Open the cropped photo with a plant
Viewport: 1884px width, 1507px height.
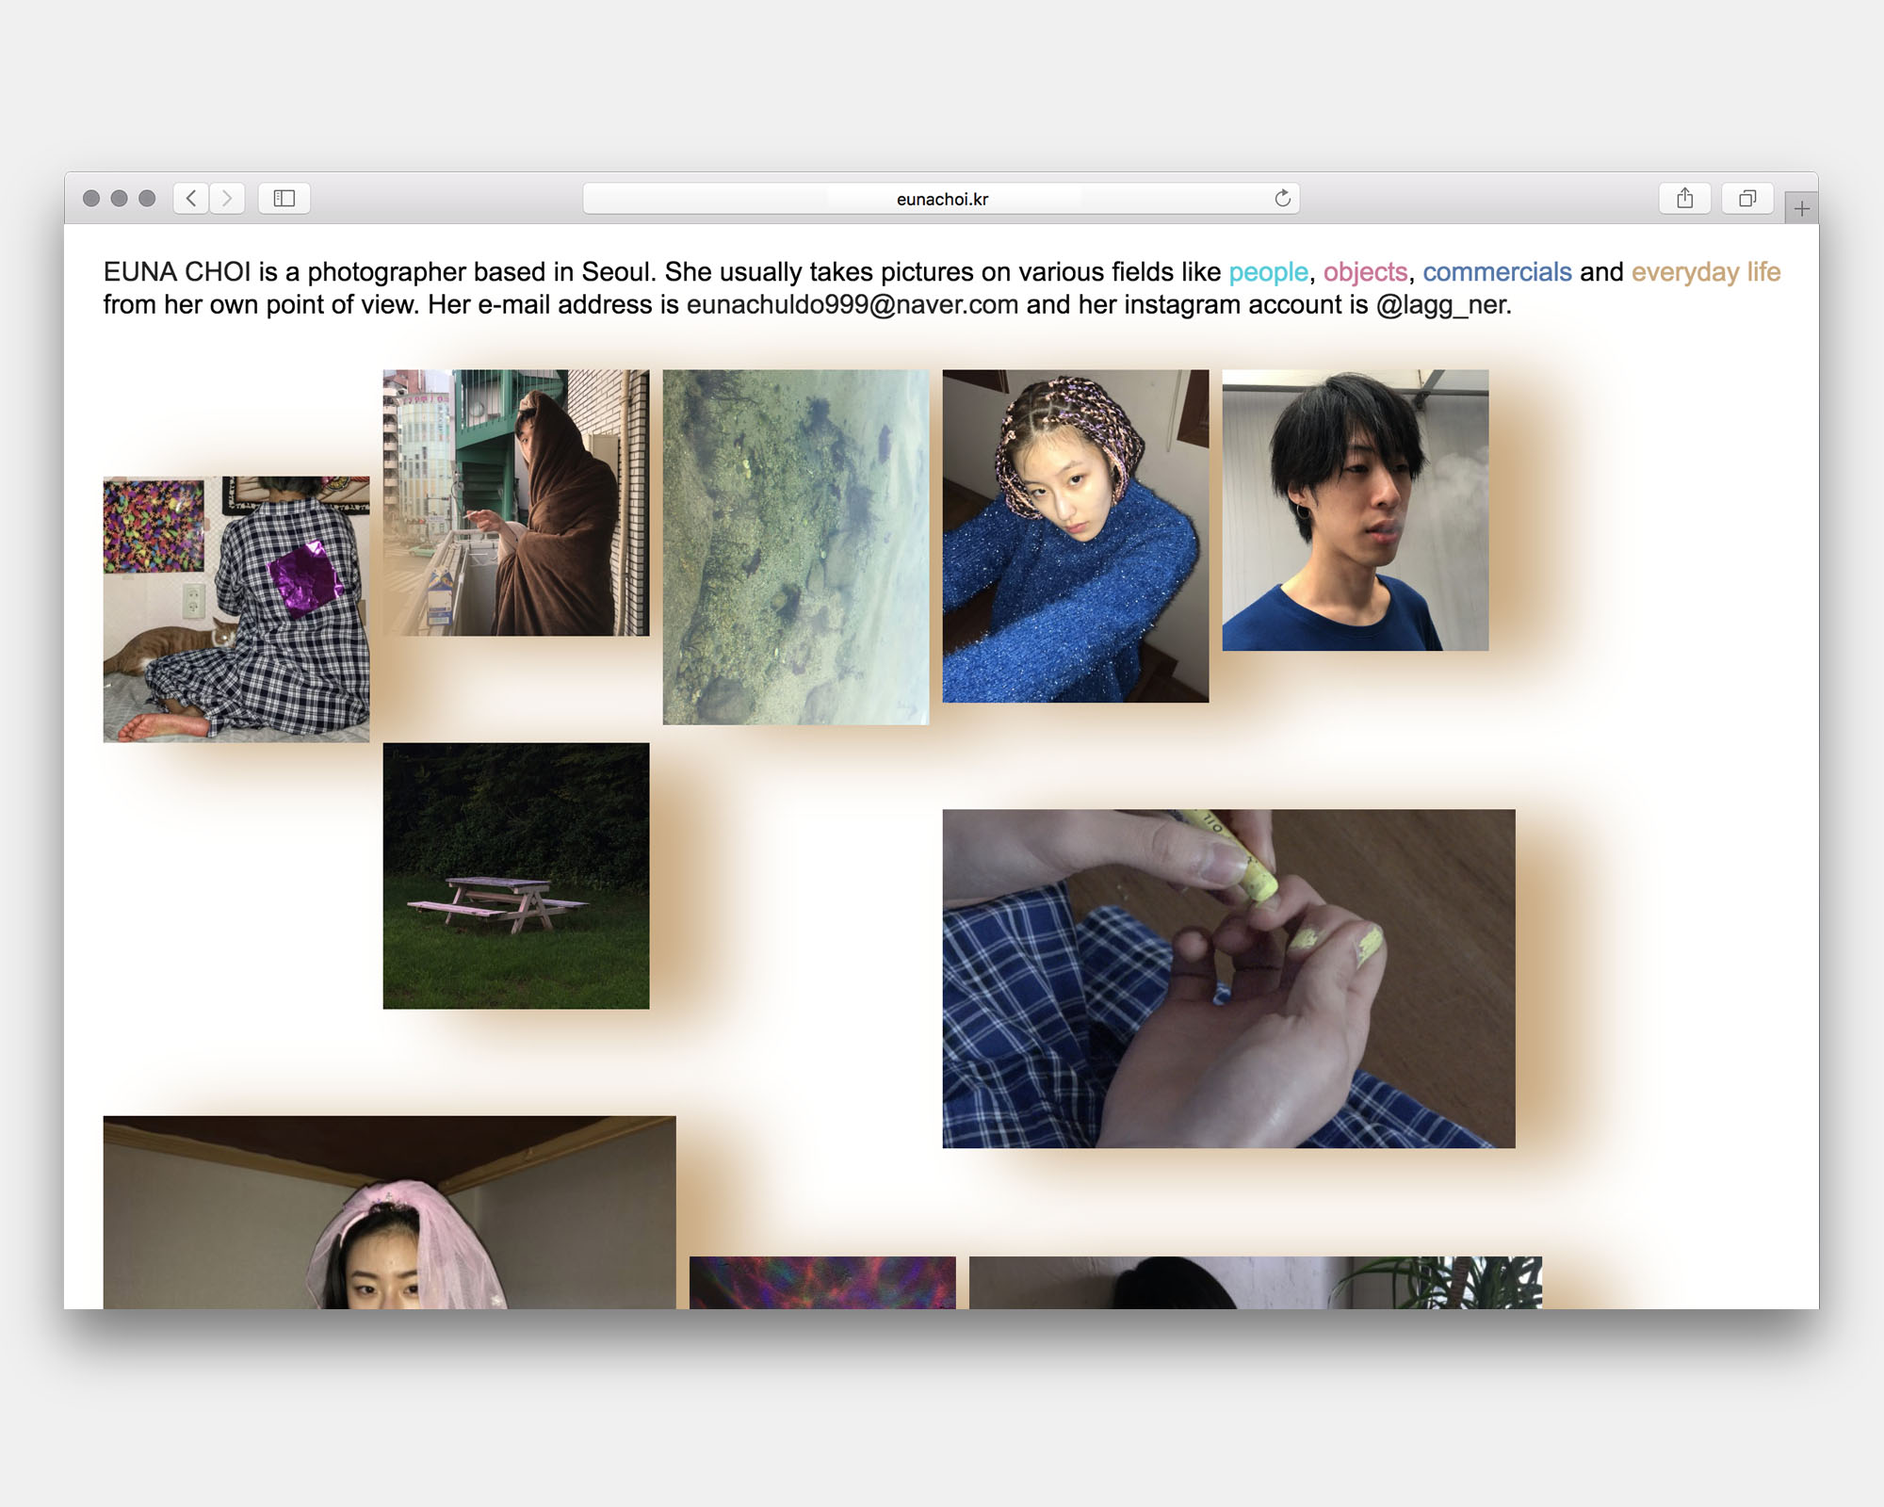pyautogui.click(x=1256, y=1283)
